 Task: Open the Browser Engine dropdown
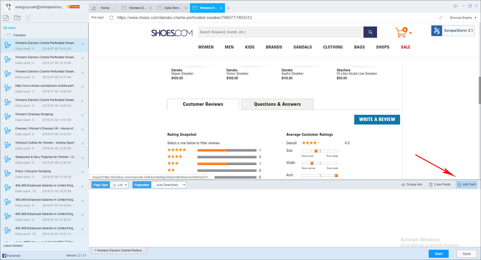click(x=463, y=18)
